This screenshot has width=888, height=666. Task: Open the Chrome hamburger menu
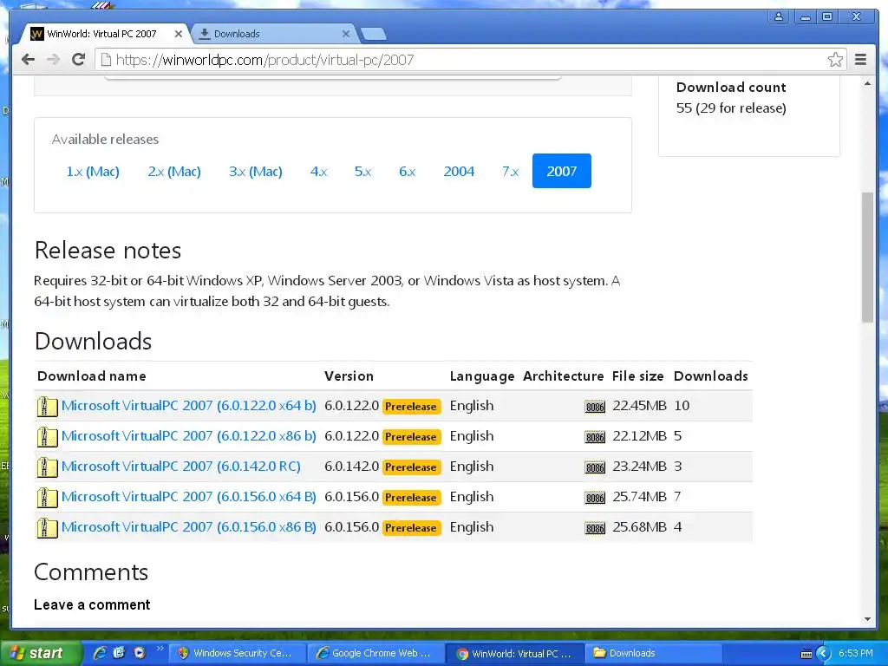(x=860, y=60)
